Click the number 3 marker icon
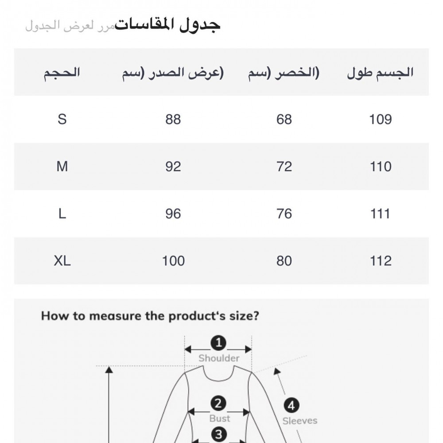 pyautogui.click(x=218, y=433)
